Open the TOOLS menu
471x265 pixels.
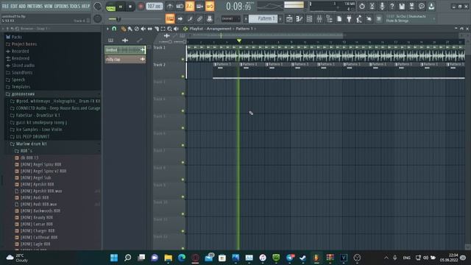[75, 6]
